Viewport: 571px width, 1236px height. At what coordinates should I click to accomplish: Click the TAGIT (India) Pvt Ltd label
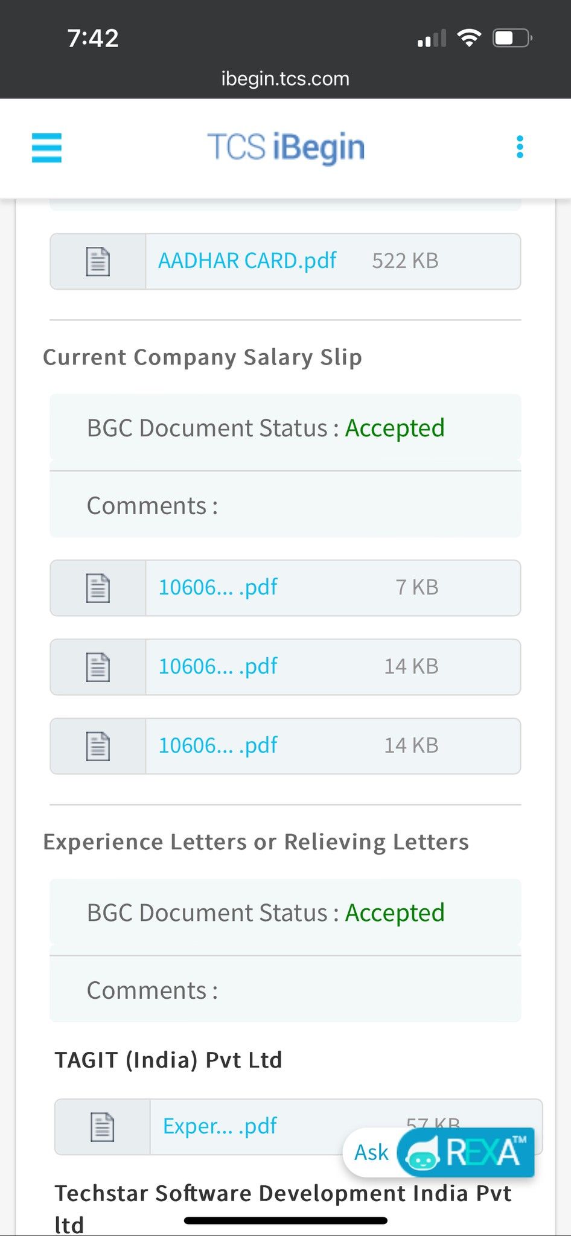click(168, 1060)
